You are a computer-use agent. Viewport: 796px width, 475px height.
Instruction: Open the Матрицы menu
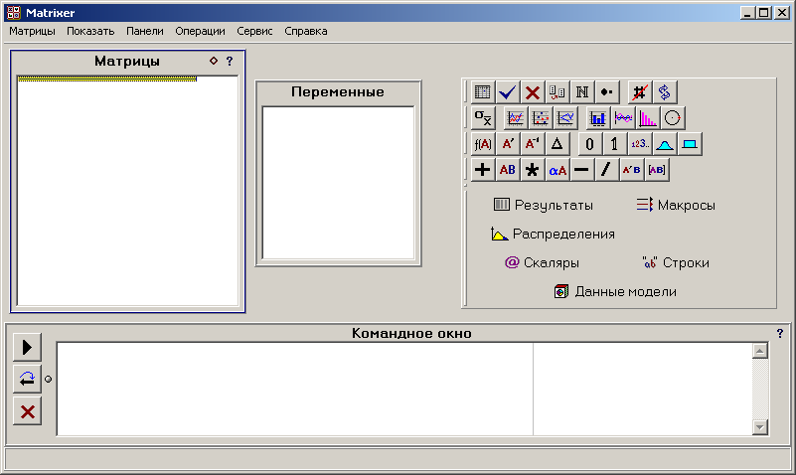[x=32, y=31]
